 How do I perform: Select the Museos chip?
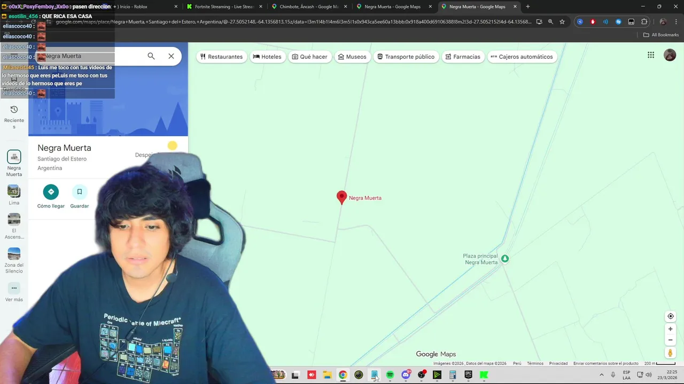pos(352,57)
